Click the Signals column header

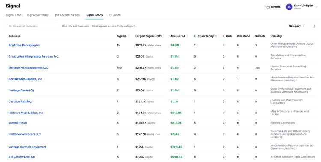122,36
